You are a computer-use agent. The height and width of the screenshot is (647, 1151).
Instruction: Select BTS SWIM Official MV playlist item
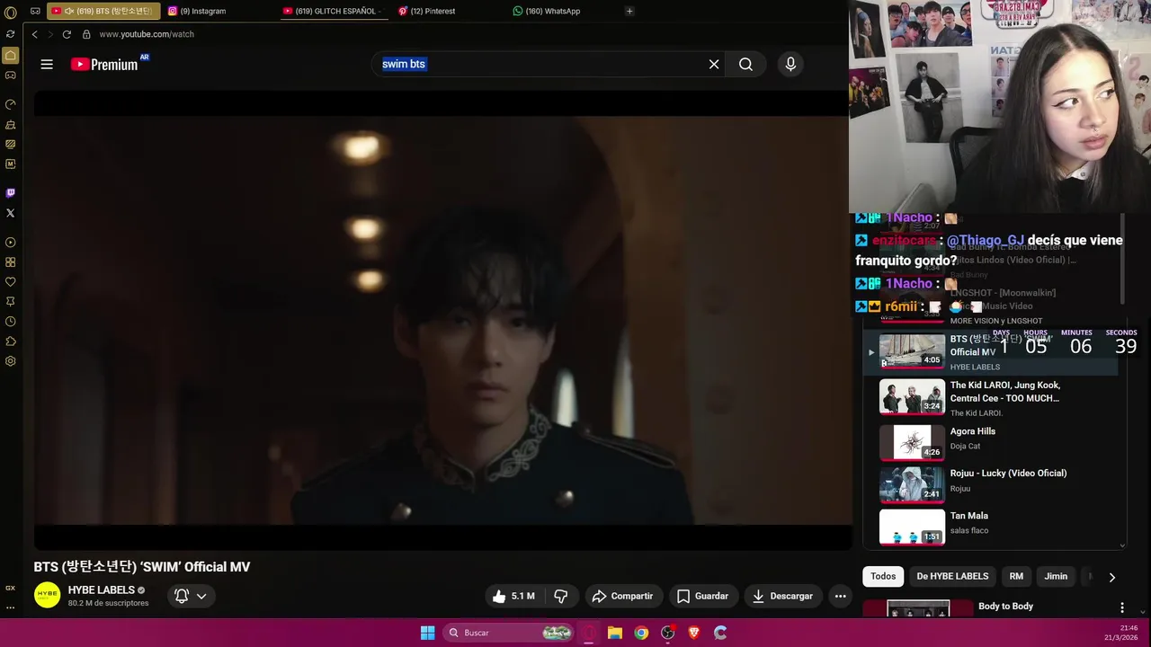991,351
